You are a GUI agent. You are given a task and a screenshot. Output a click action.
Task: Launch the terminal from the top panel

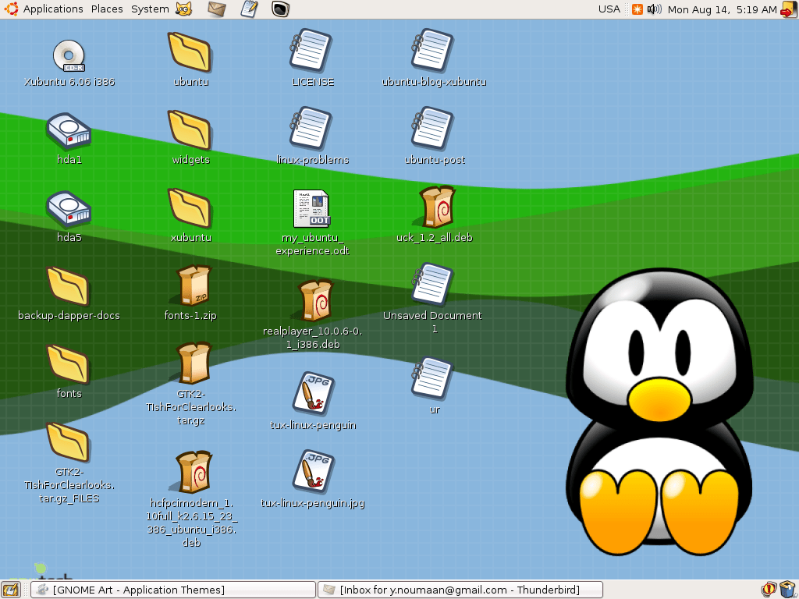pos(280,9)
